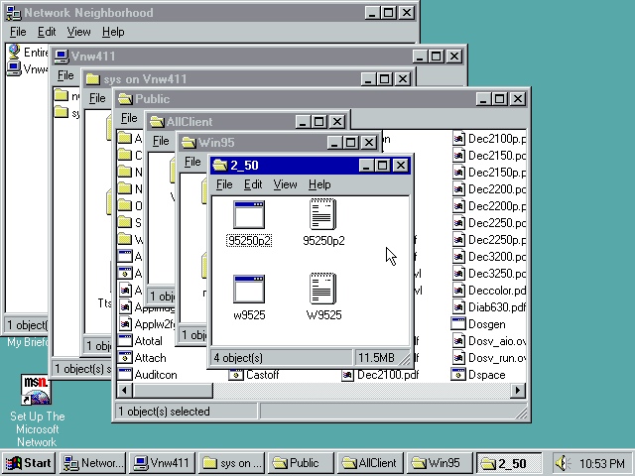Select Dec2100.pdf file in Public window

click(x=381, y=375)
